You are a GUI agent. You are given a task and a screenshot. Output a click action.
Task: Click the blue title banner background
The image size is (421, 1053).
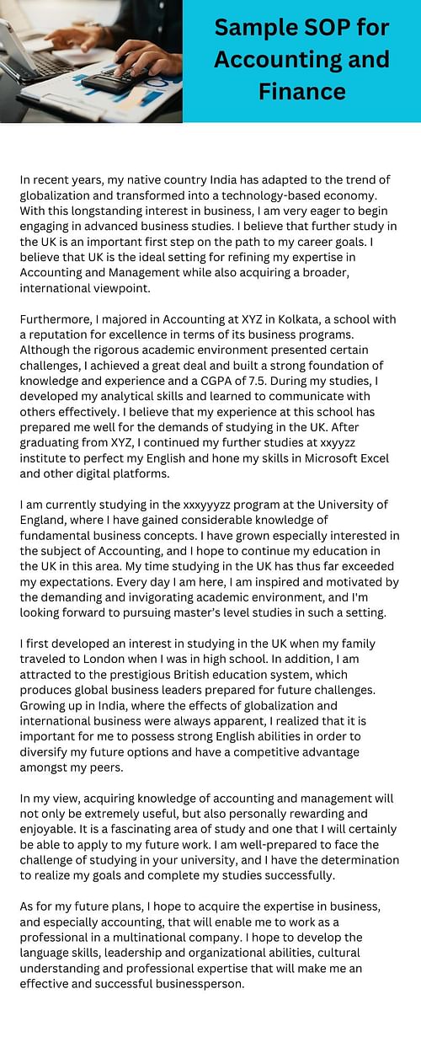tap(301, 61)
